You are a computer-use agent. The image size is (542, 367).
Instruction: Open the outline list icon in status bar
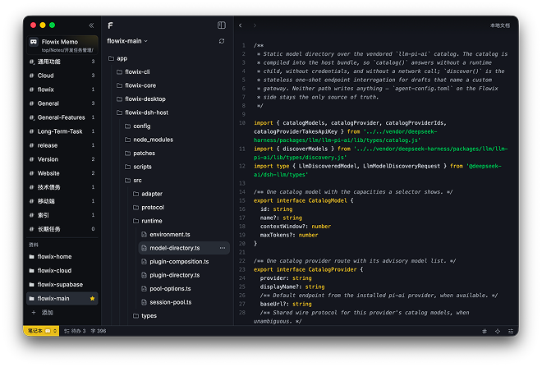coord(511,331)
